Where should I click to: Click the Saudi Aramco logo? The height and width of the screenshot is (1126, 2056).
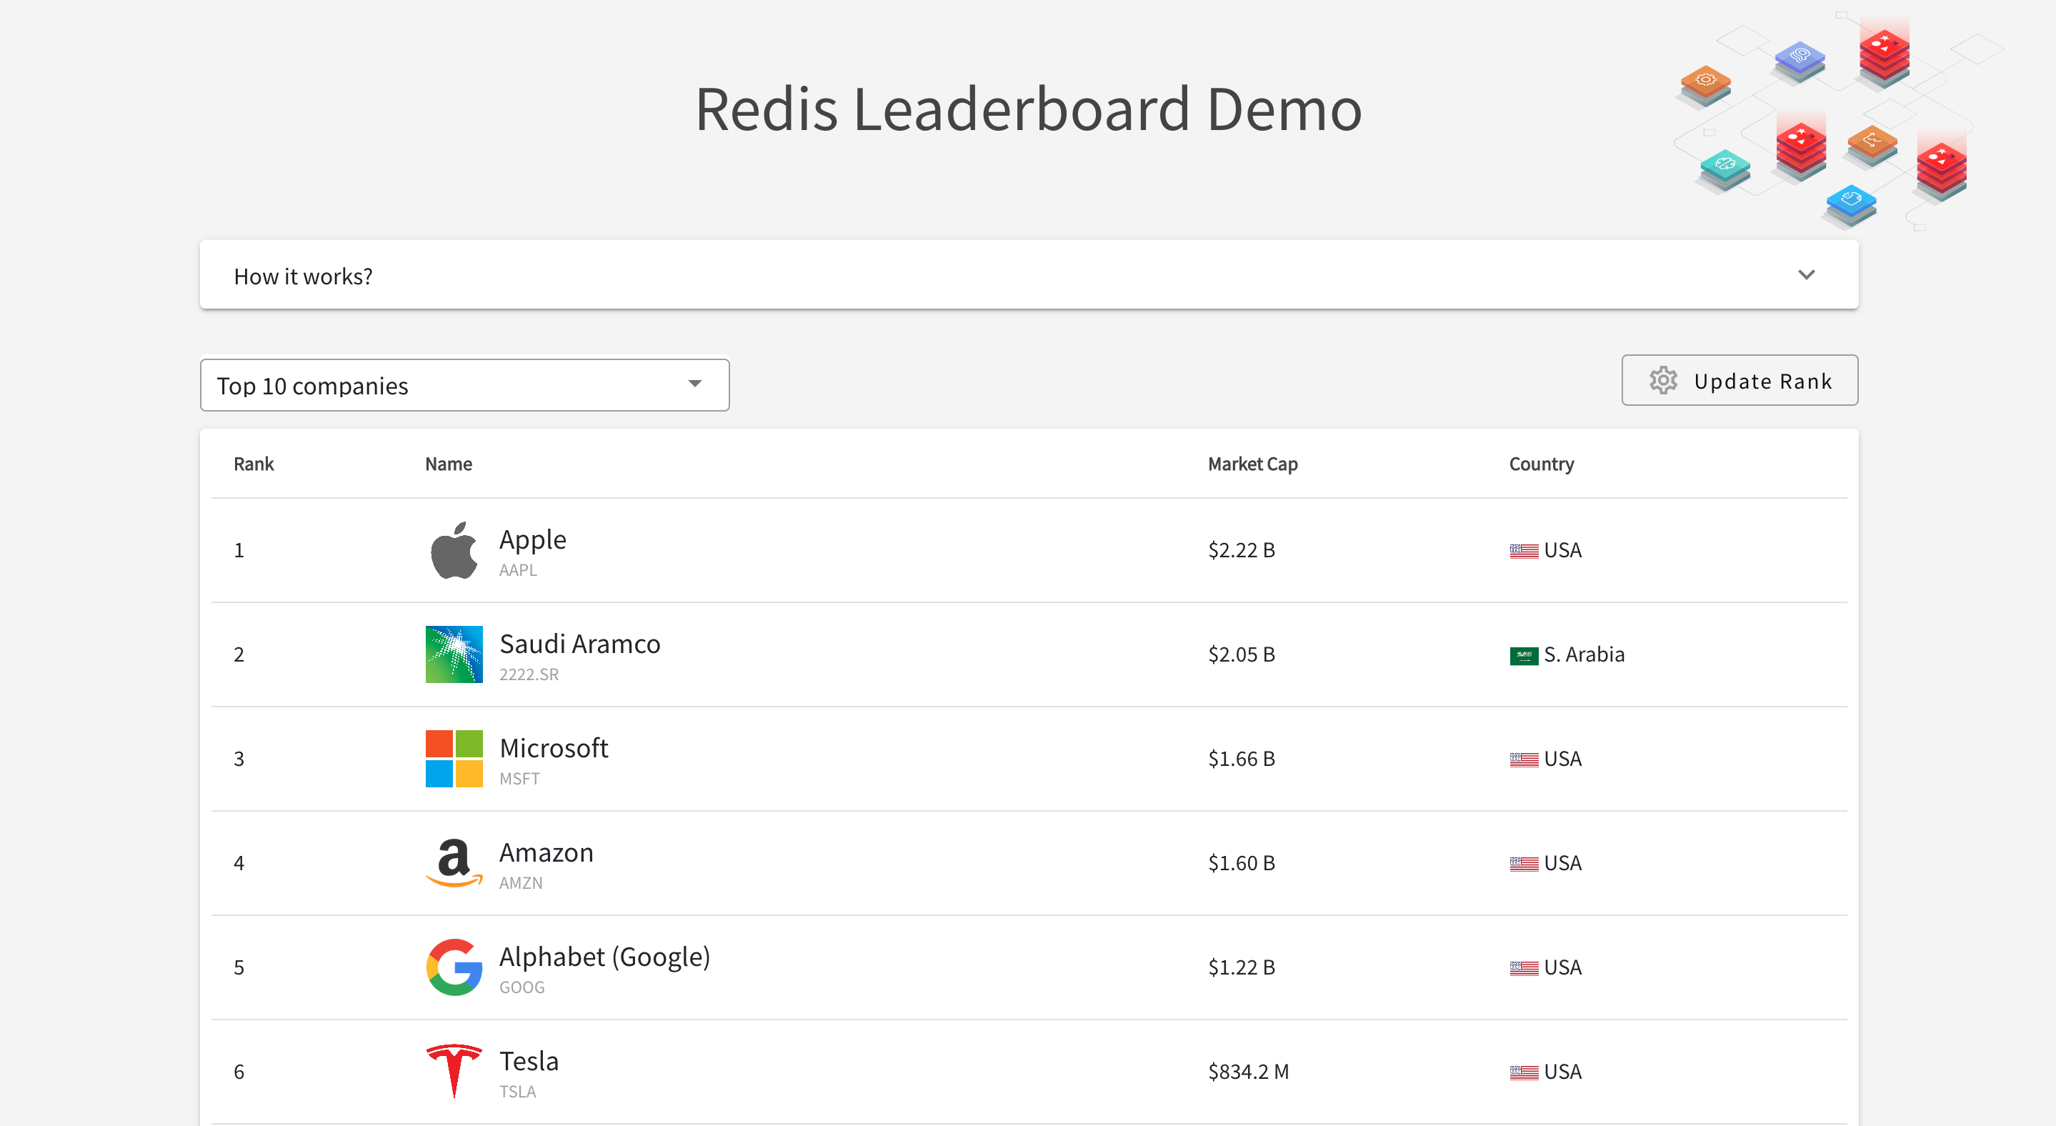point(454,654)
